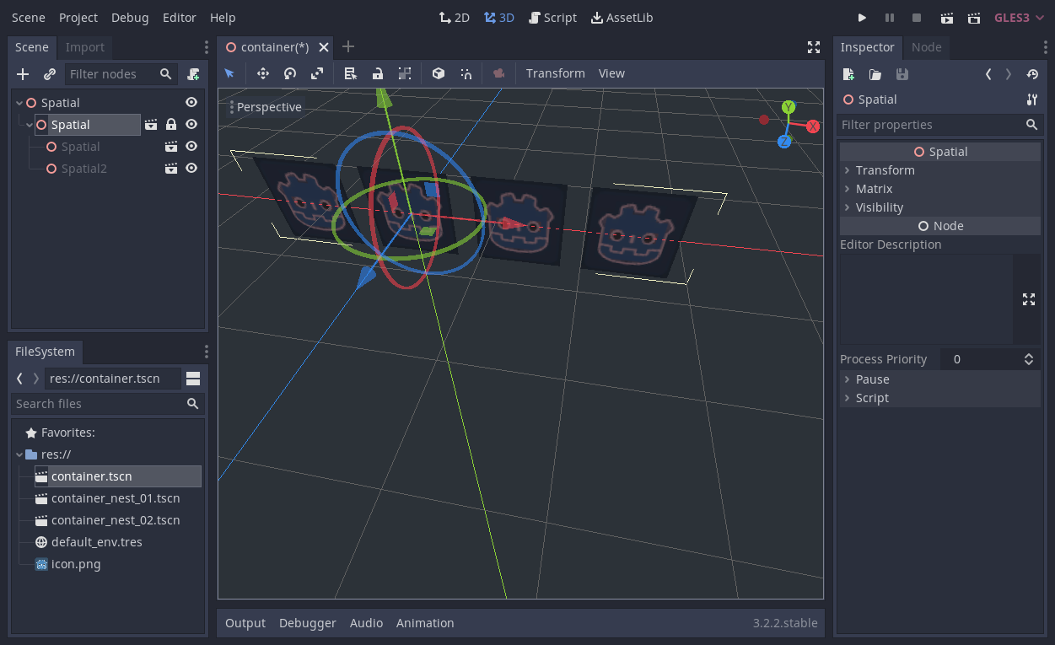1055x645 pixels.
Task: Open the AssetLib workspace
Action: click(622, 17)
